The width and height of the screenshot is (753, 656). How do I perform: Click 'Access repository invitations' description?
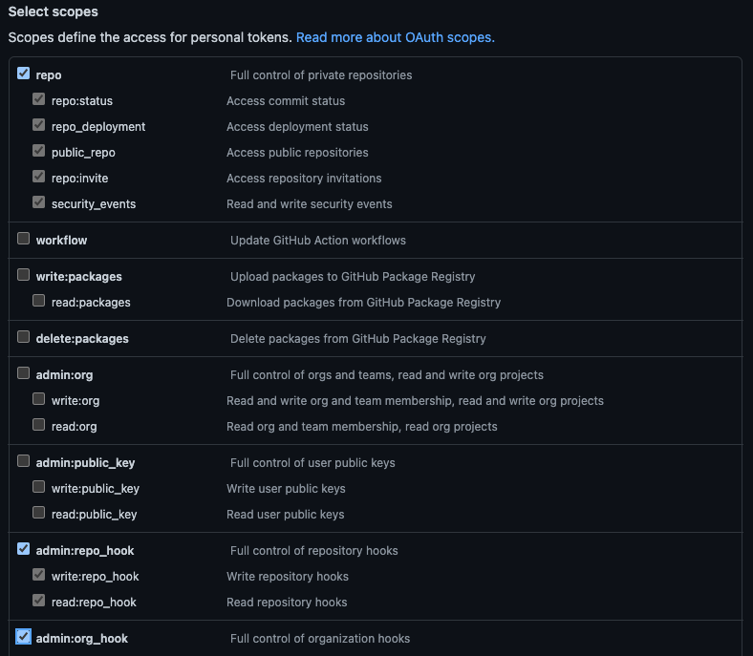304,179
